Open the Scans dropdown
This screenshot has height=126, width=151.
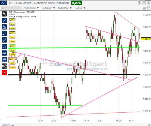coord(80,8)
